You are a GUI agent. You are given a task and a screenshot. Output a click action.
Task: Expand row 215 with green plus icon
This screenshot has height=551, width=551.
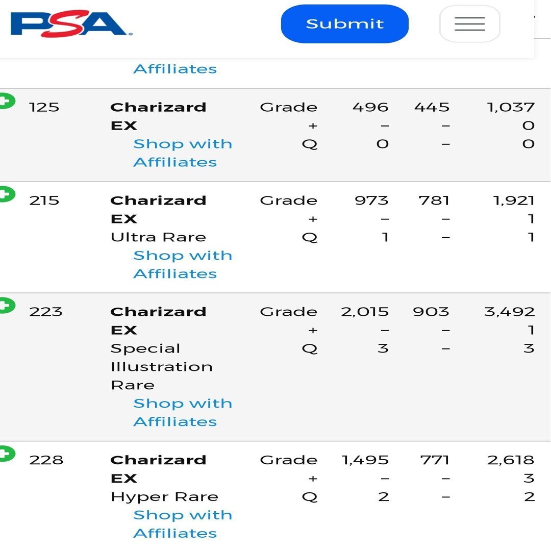7,194
